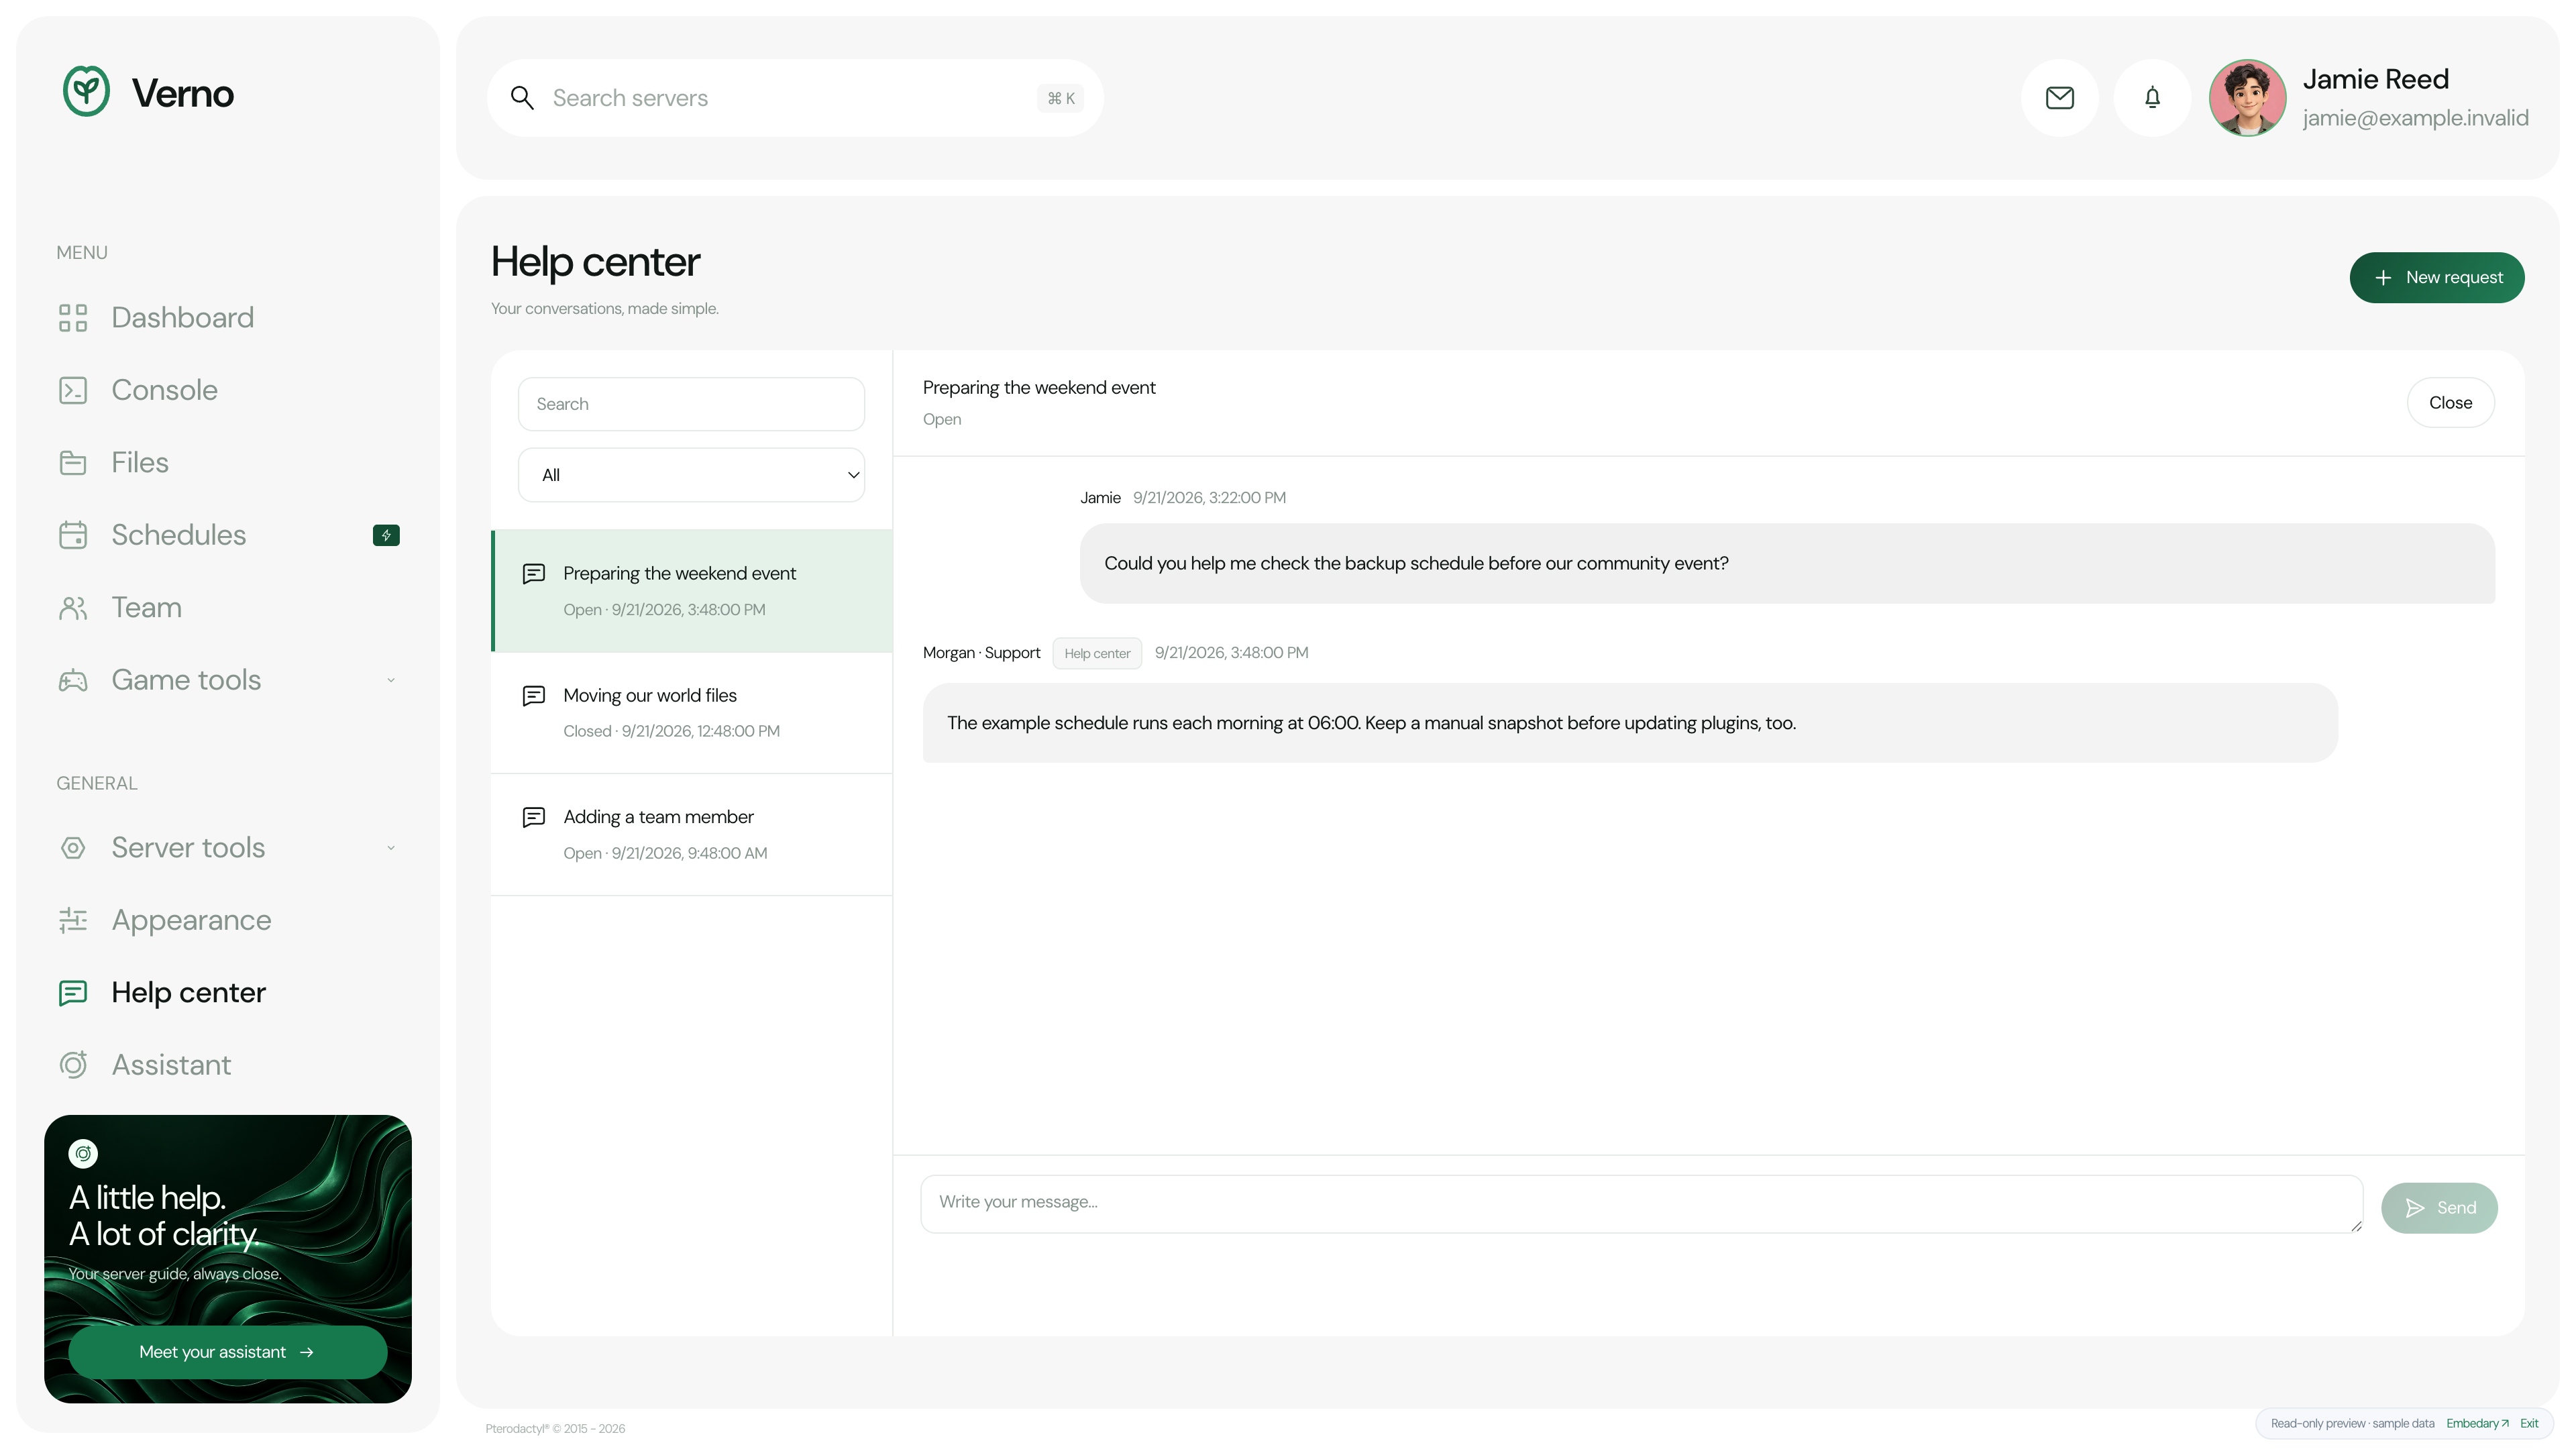Screen dimensions: 2576x1449
Task: Click Morgan's reply about the 06:00 schedule
Action: pyautogui.click(x=1630, y=723)
